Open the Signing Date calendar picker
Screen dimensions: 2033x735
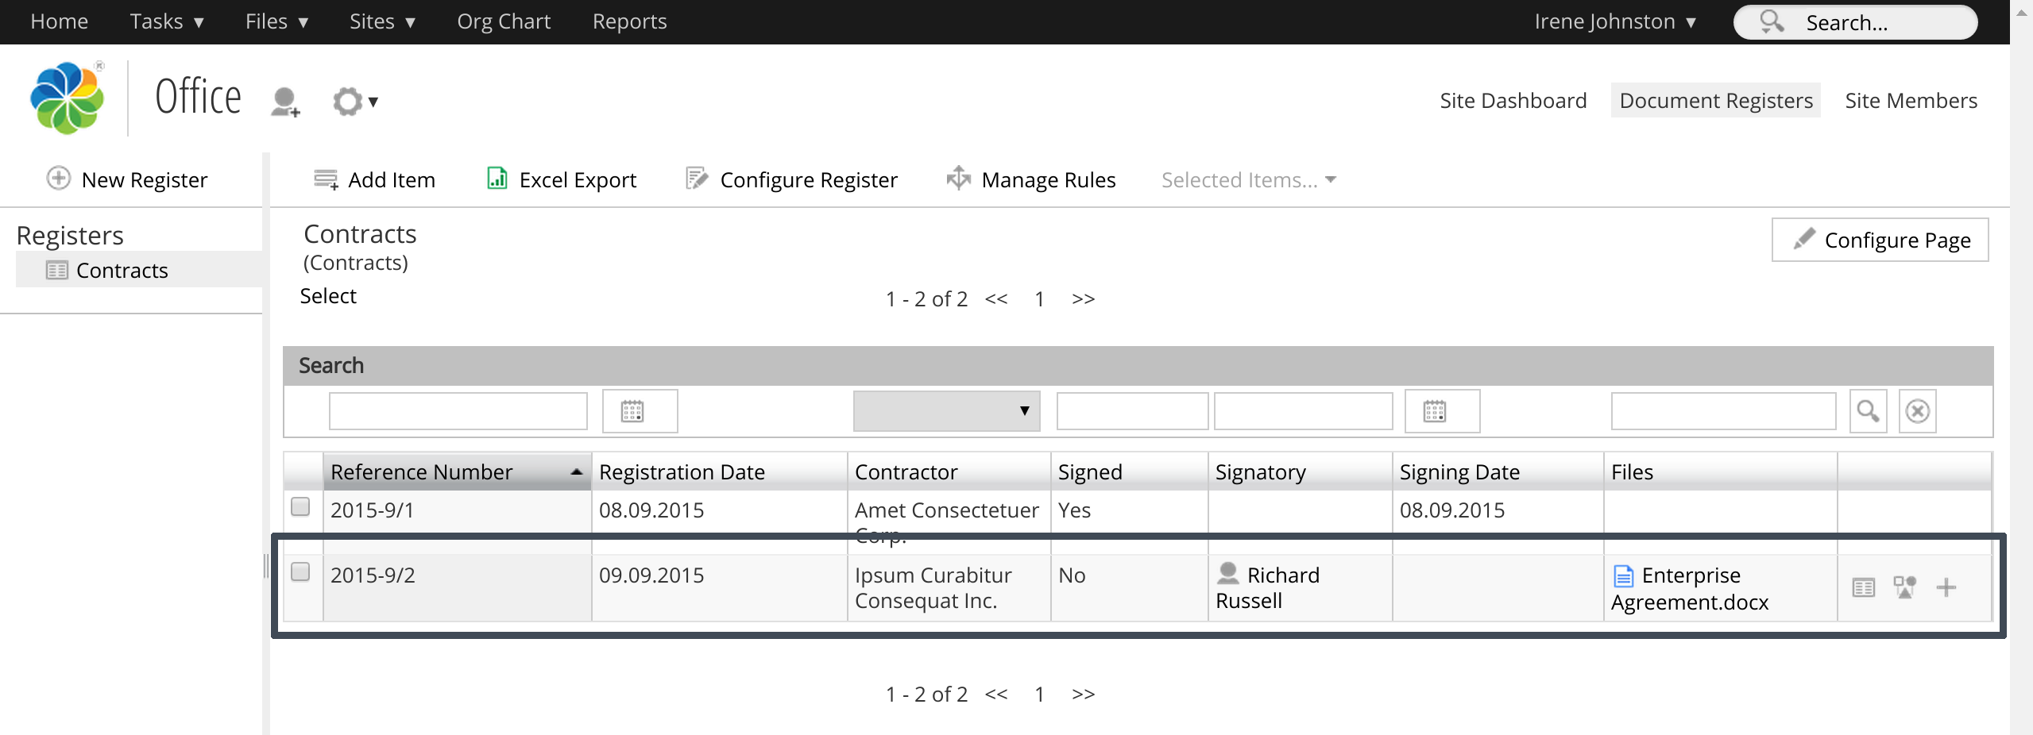1441,411
